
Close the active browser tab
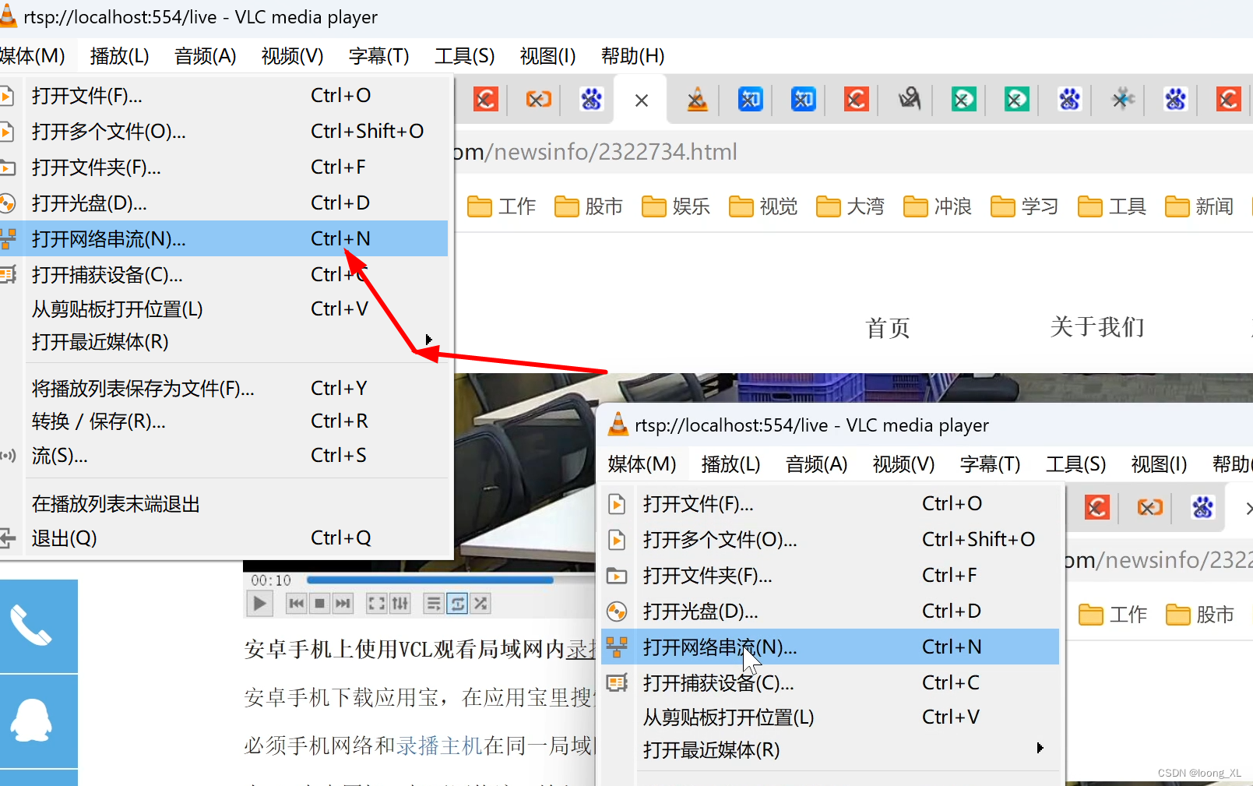(642, 100)
